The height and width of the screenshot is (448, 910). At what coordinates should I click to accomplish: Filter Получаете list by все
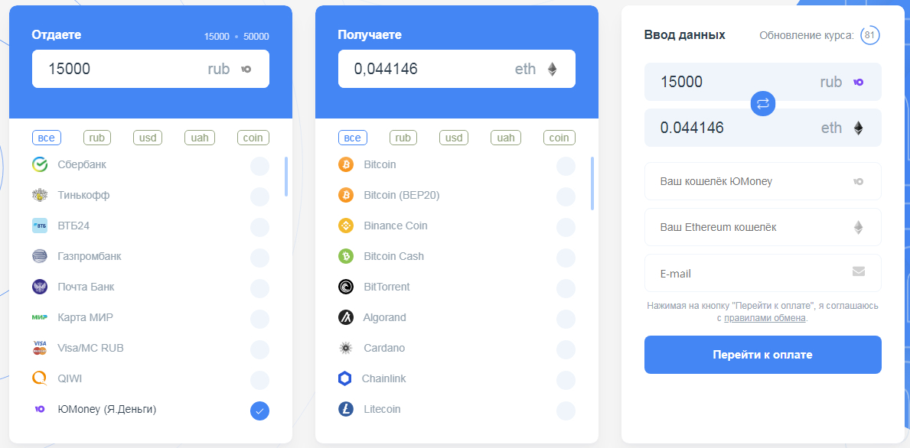point(353,138)
